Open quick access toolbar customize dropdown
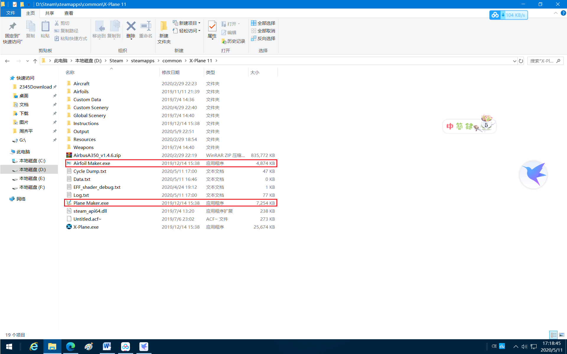This screenshot has width=567, height=354. (29, 4)
